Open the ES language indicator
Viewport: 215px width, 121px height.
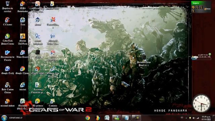182,118
